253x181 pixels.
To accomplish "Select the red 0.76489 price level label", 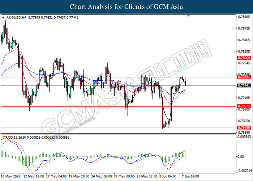I will pyautogui.click(x=244, y=127).
